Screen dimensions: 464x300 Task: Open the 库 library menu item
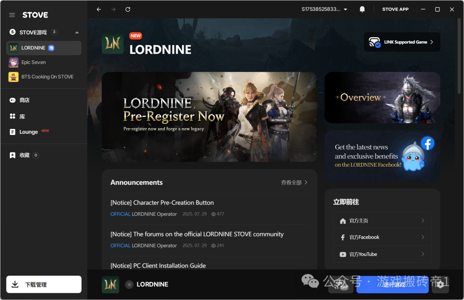[22, 117]
